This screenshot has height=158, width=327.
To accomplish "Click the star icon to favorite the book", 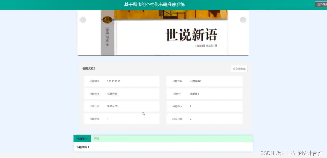I will (234, 69).
